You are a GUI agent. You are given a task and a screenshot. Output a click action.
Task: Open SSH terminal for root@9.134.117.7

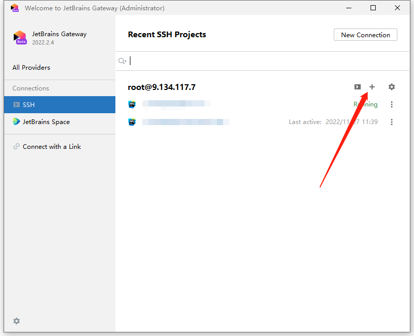pos(358,87)
